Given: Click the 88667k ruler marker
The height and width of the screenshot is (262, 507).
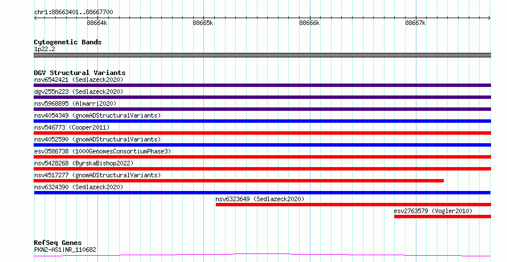Looking at the screenshot, I should pyautogui.click(x=415, y=23).
